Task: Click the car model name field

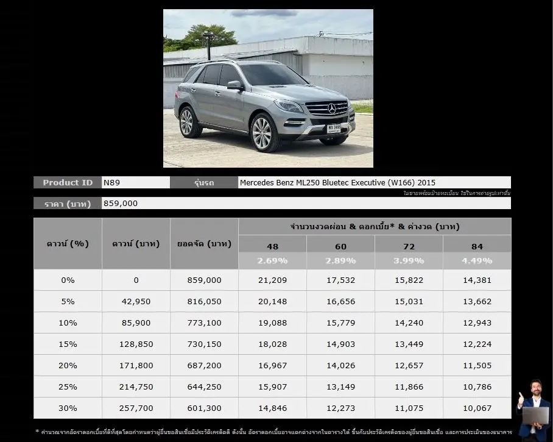Action: (x=375, y=182)
